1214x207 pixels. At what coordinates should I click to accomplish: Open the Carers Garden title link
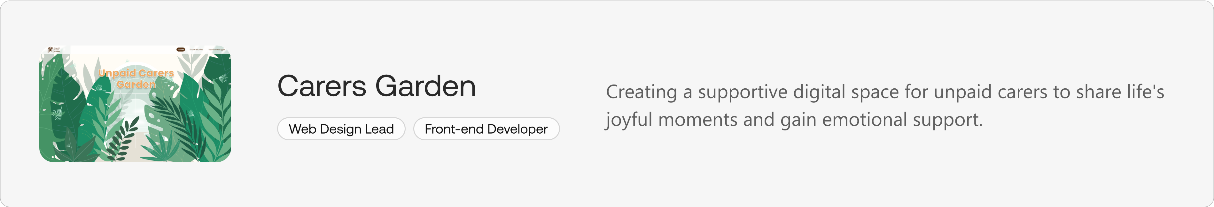(377, 86)
